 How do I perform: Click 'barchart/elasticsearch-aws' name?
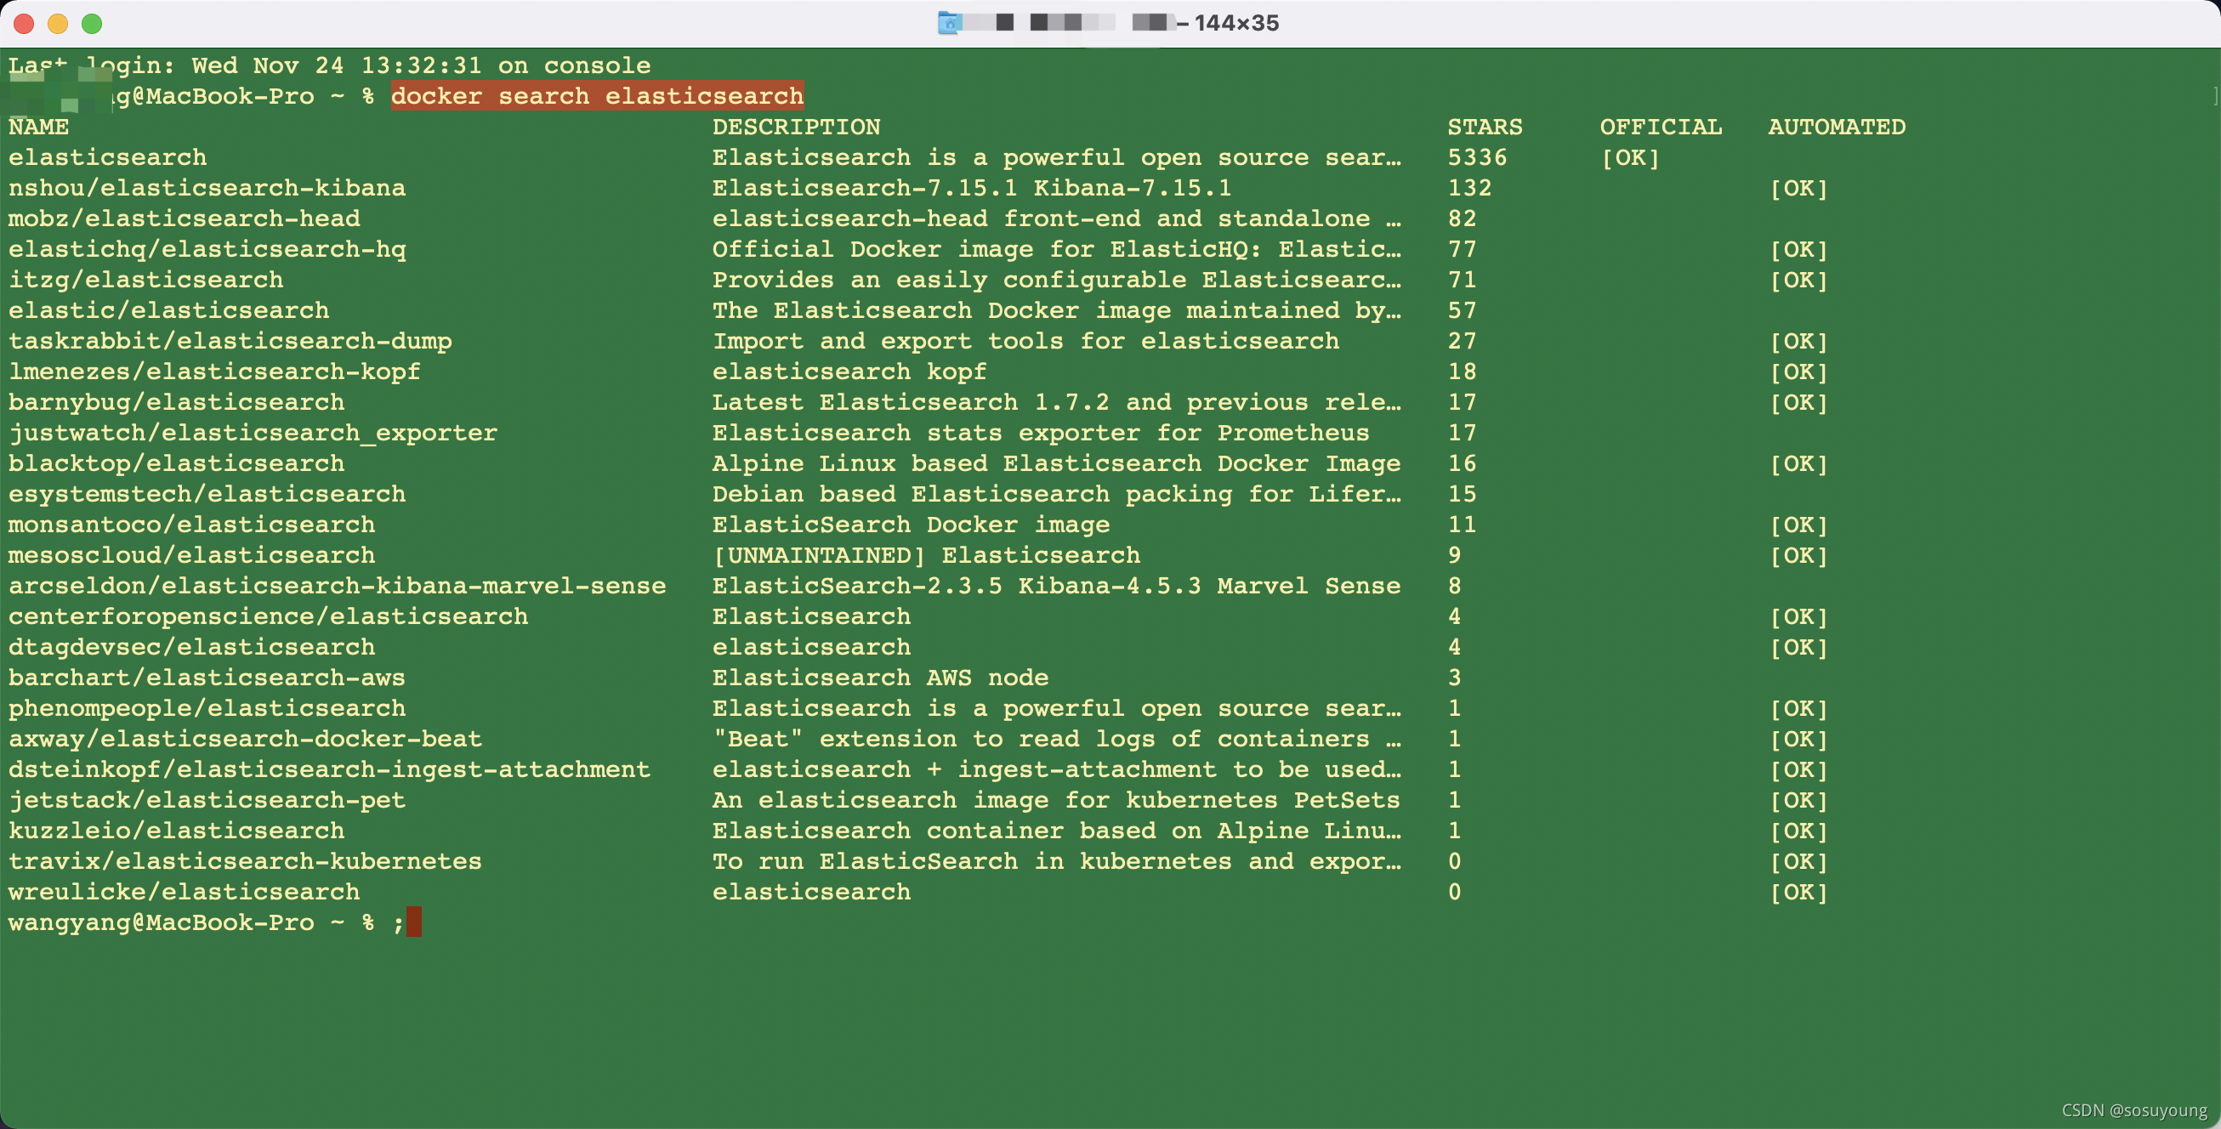(x=207, y=678)
